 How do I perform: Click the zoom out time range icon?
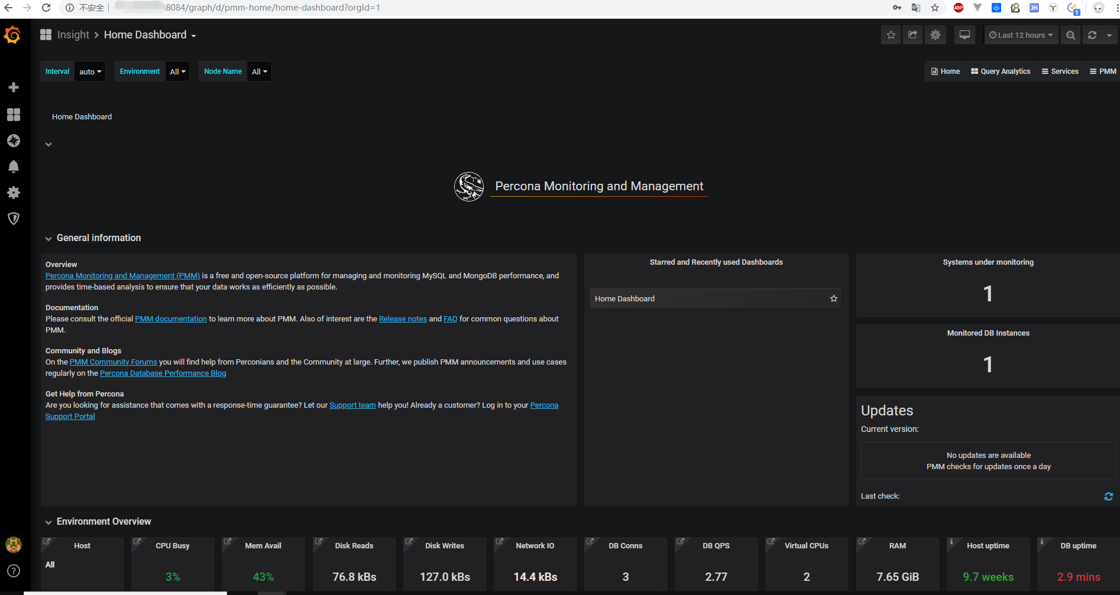(x=1070, y=35)
